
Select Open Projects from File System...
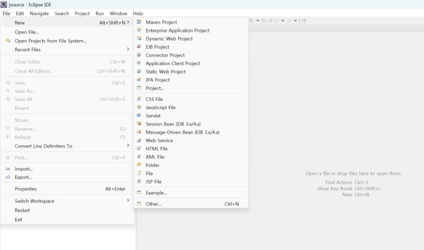[x=67, y=41]
